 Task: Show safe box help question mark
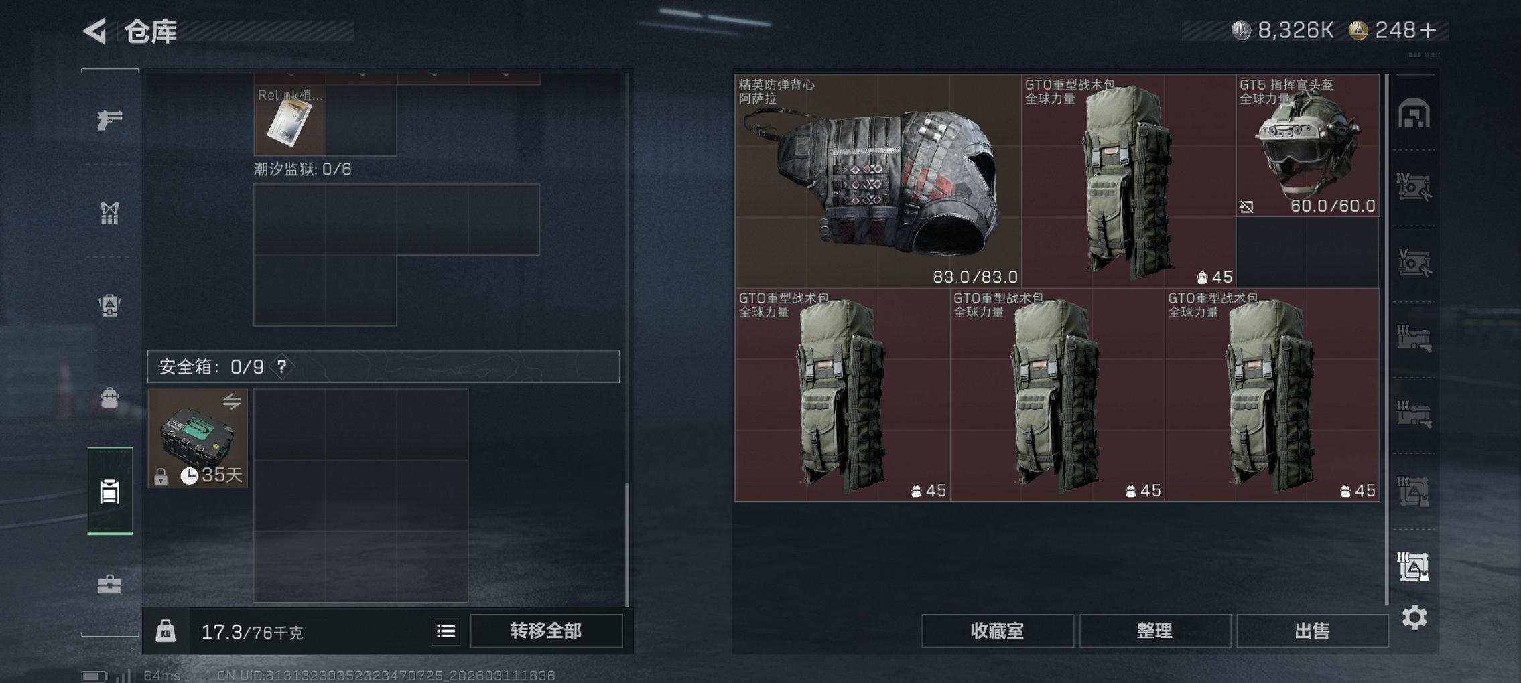point(282,366)
